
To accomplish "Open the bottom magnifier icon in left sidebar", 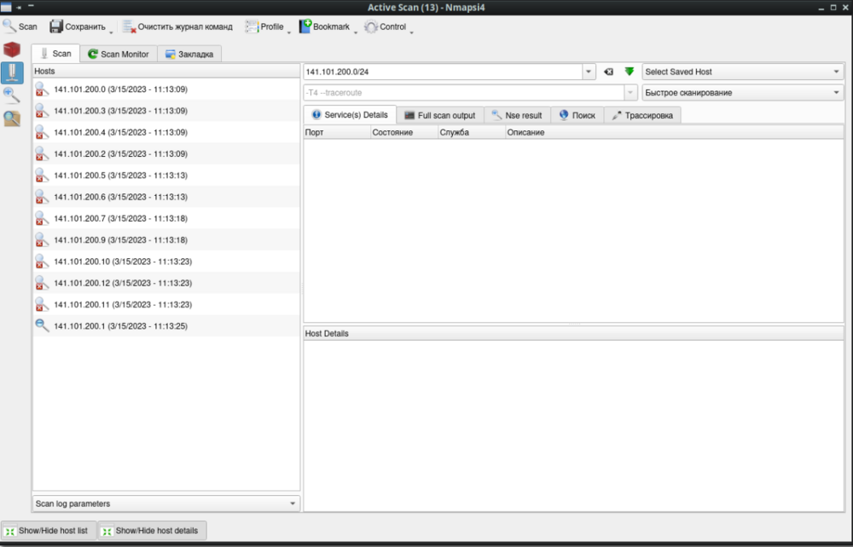I will (x=12, y=118).
